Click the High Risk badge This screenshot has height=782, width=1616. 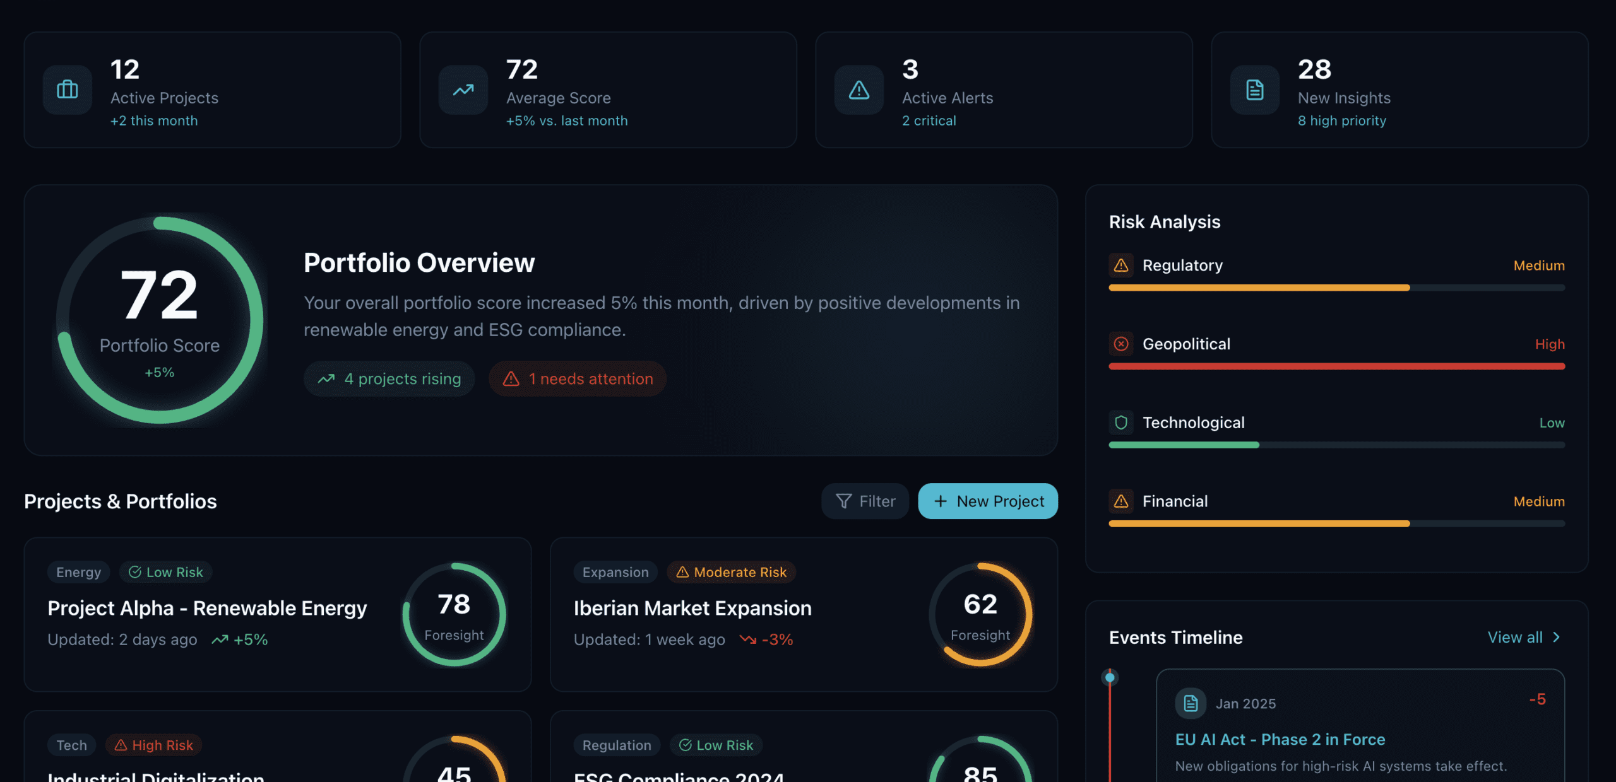pos(154,745)
